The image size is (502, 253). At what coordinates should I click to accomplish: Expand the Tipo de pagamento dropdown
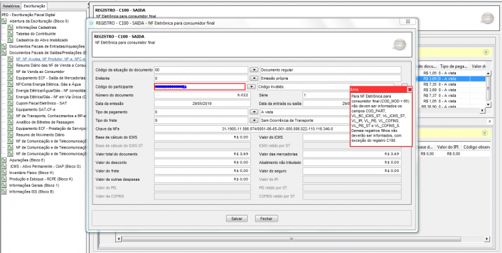[x=254, y=112]
